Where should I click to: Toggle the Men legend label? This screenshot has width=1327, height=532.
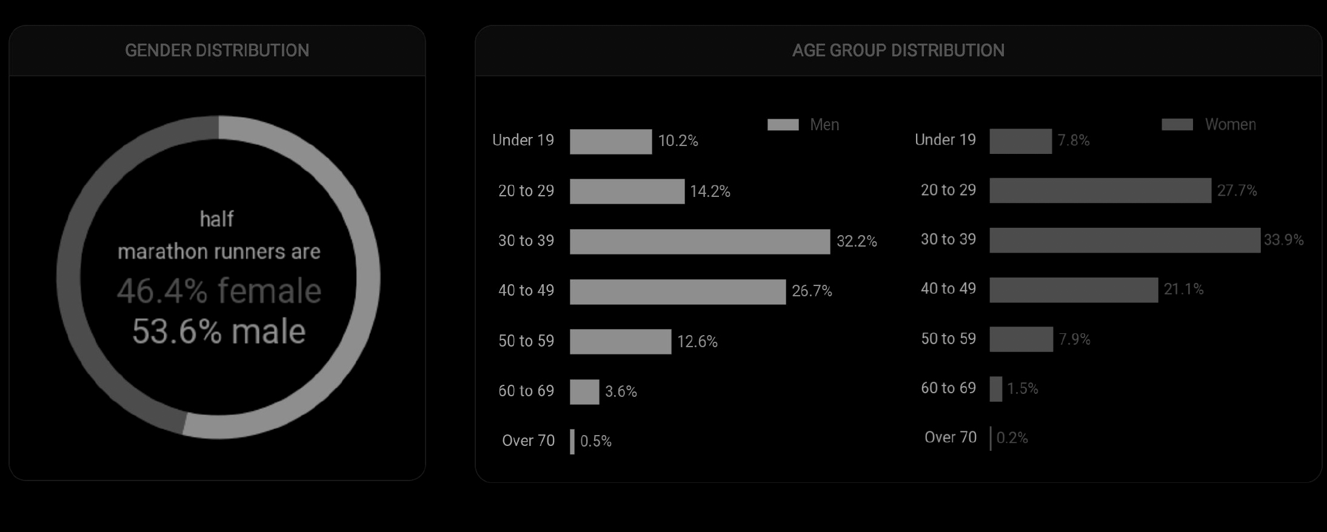[x=824, y=125]
